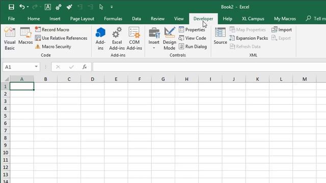Click Refresh Data in XML group

(245, 46)
